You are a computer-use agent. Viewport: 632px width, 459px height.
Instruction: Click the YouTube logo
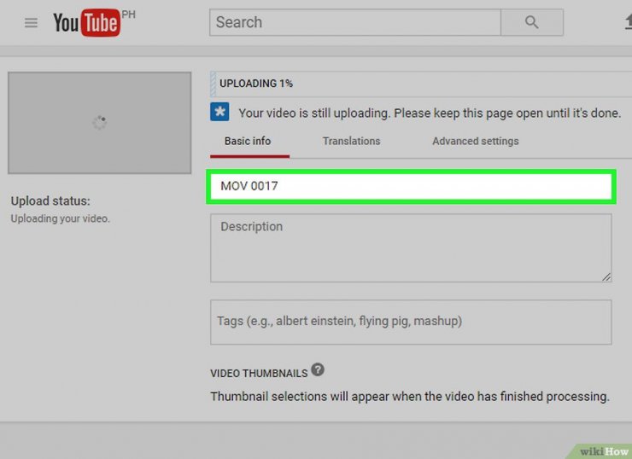click(85, 23)
